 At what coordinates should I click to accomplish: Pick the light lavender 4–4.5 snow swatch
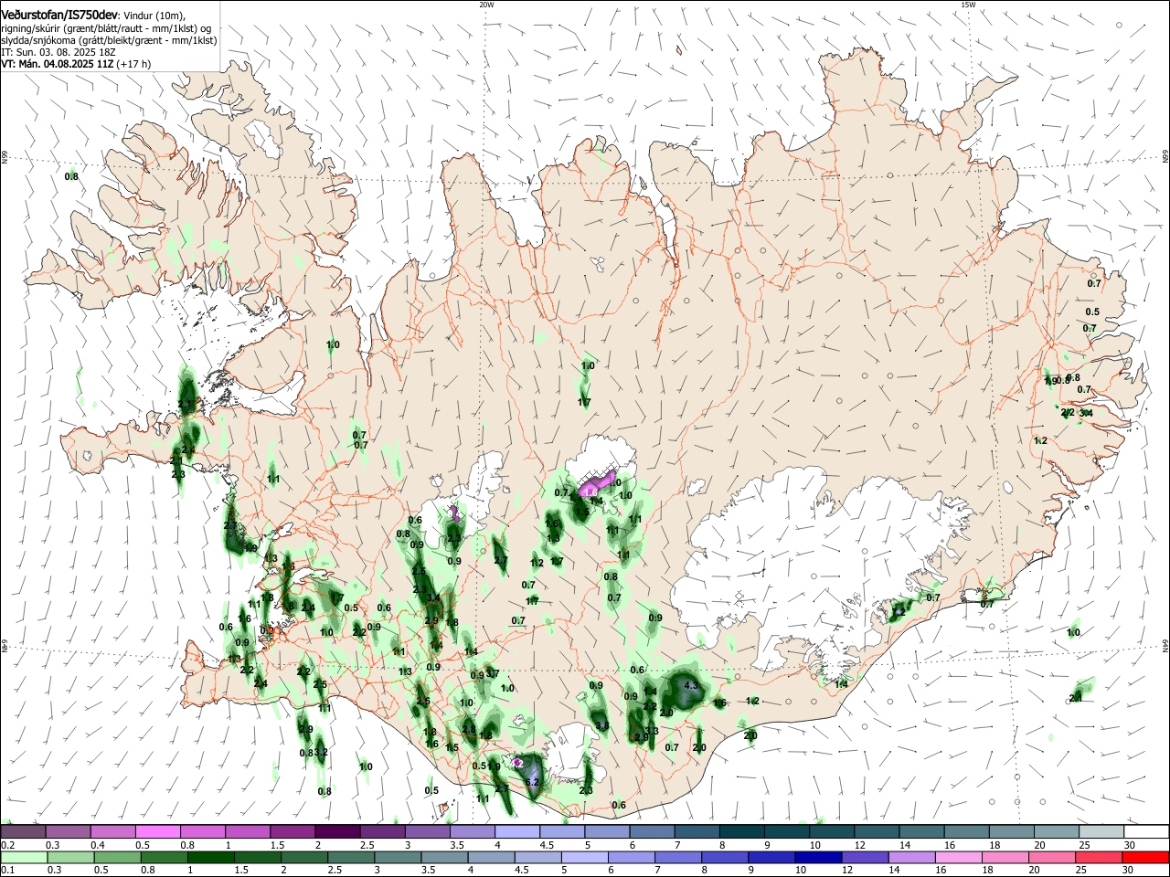[x=516, y=832]
